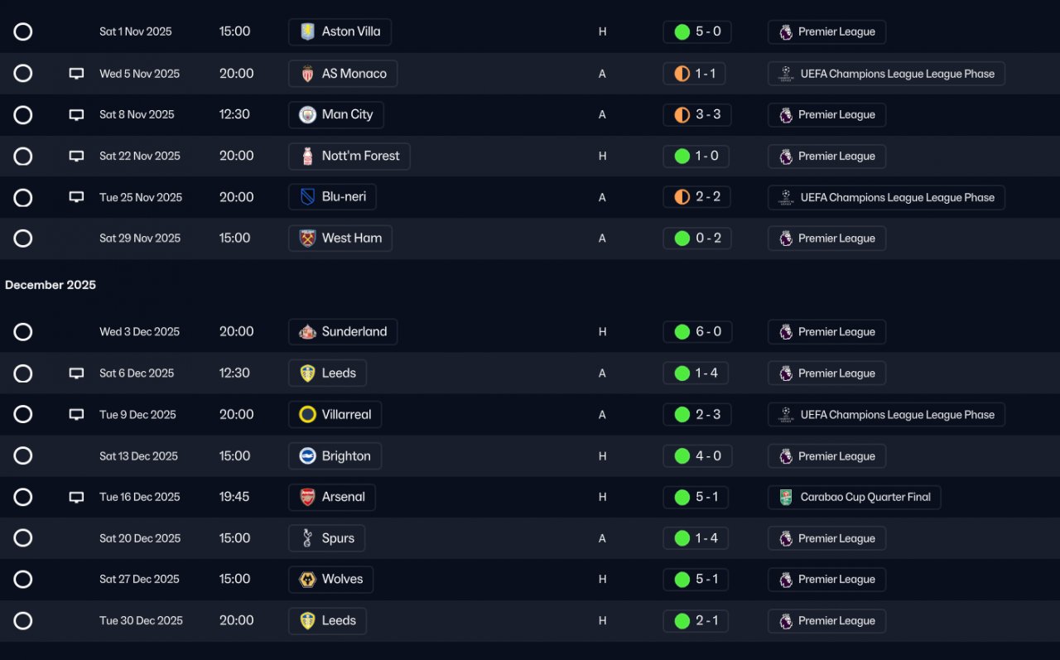Click the TV icon for the Villarreal fixture
Viewport: 1060px width, 660px height.
pos(76,415)
